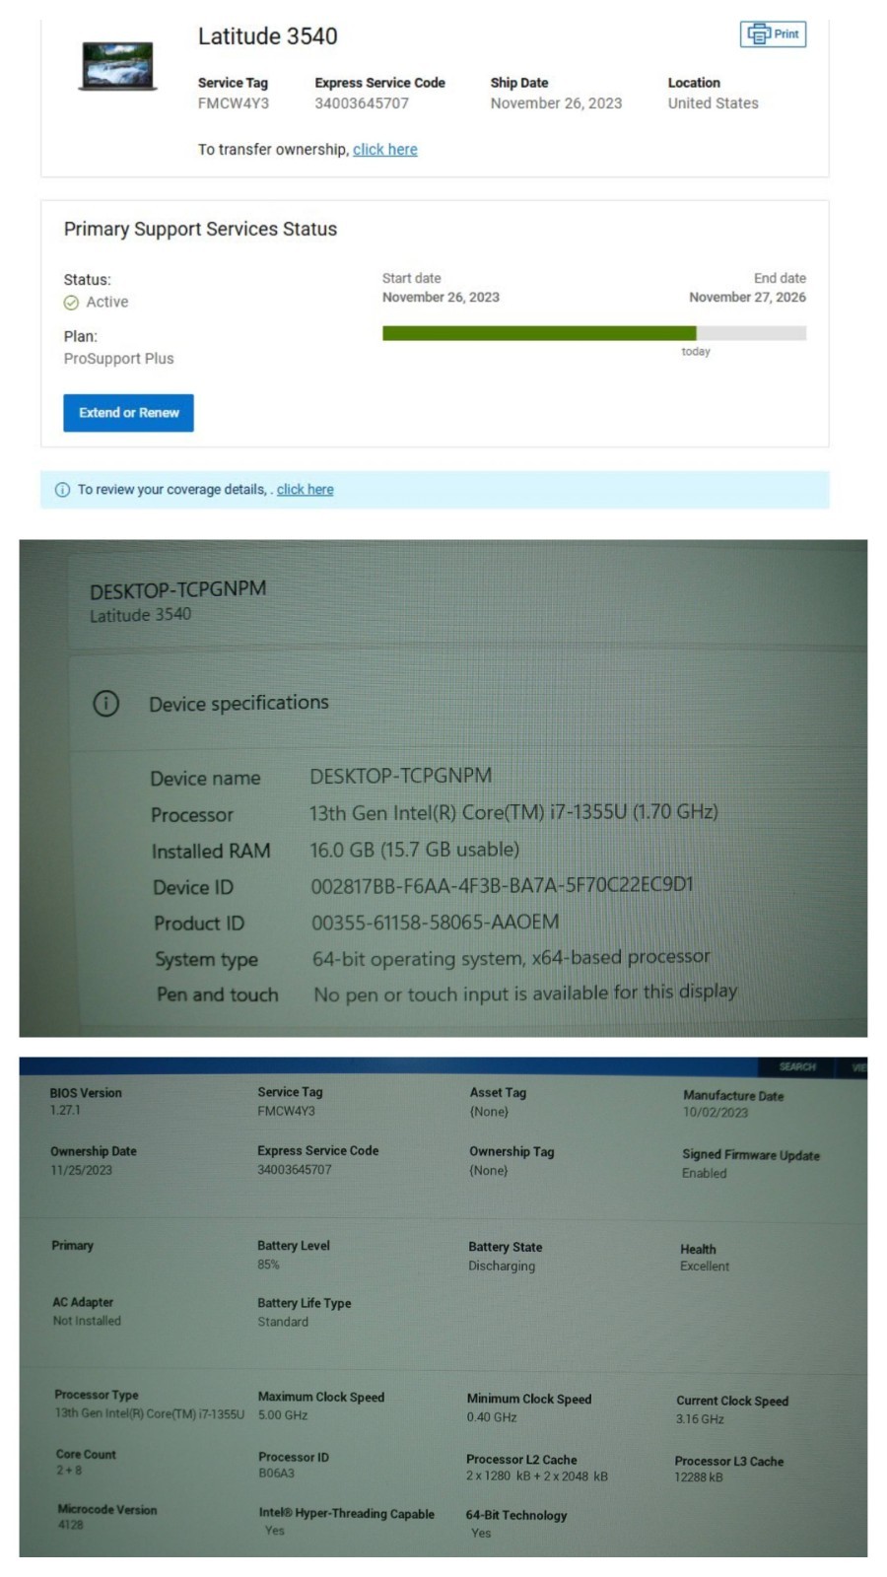
Task: Click Ship Date value November 26, 2023
Action: (x=556, y=103)
